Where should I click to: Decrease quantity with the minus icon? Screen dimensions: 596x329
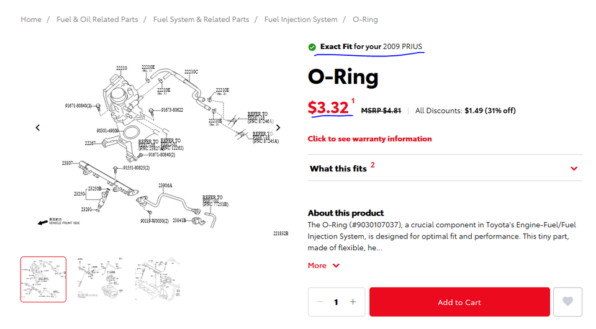(320, 302)
